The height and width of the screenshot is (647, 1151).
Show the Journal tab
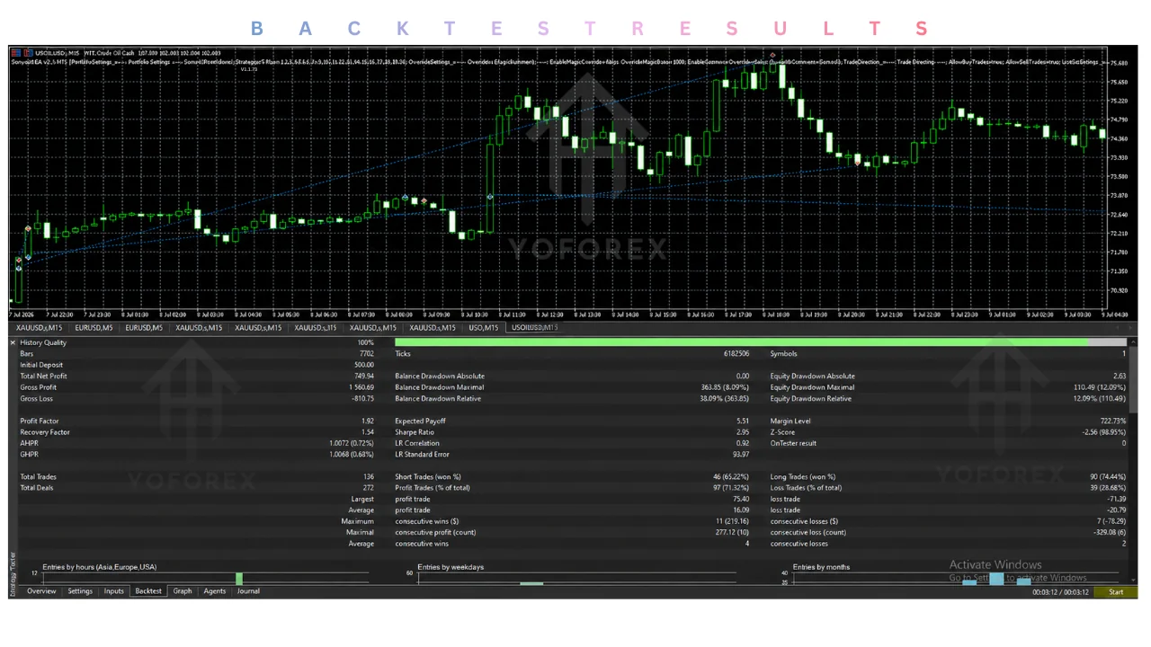coord(248,591)
